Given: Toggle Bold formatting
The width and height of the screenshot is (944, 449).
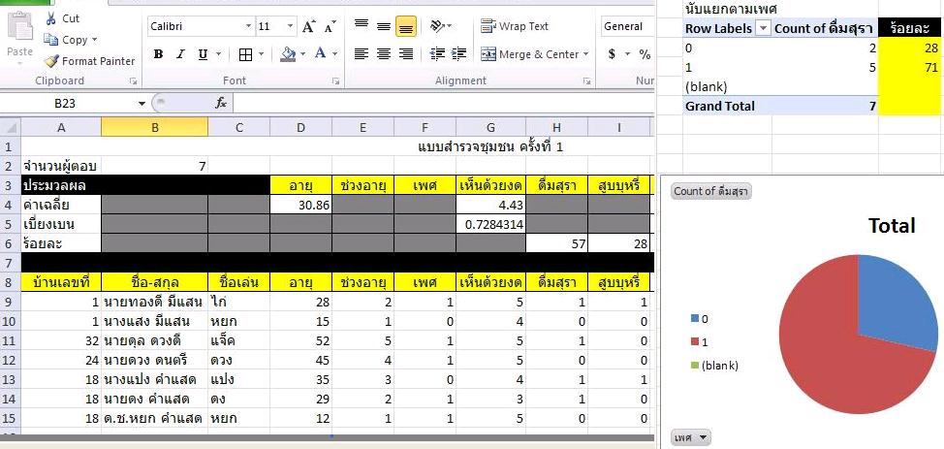Looking at the screenshot, I should [158, 55].
